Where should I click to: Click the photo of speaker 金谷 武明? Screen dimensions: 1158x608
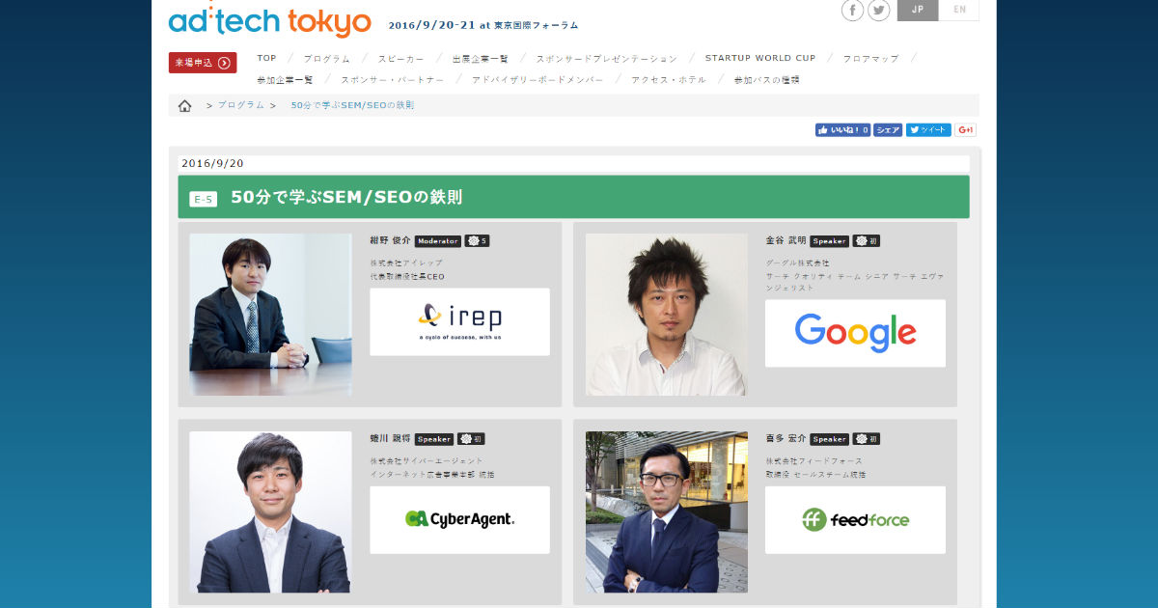666,315
